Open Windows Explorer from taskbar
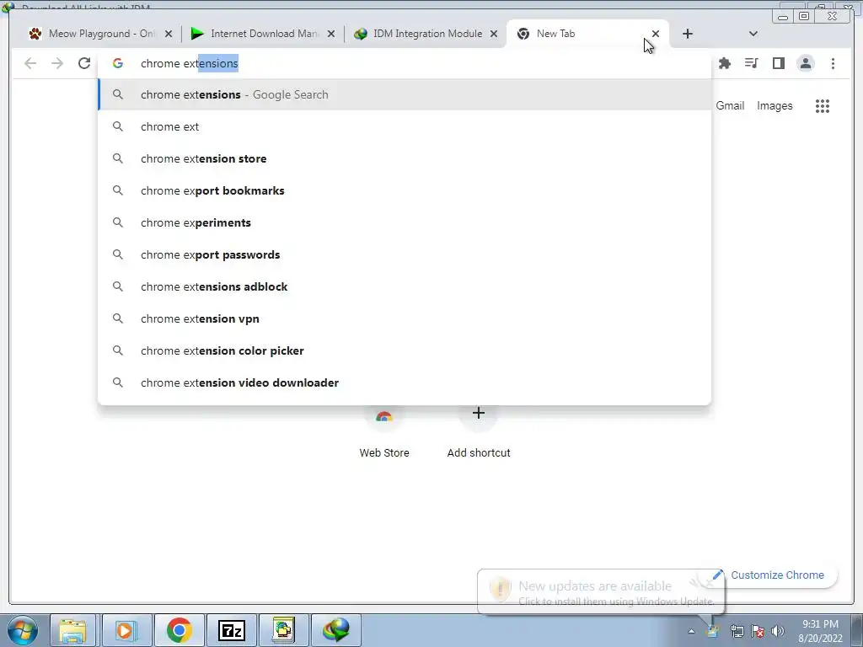863x647 pixels. [x=73, y=630]
